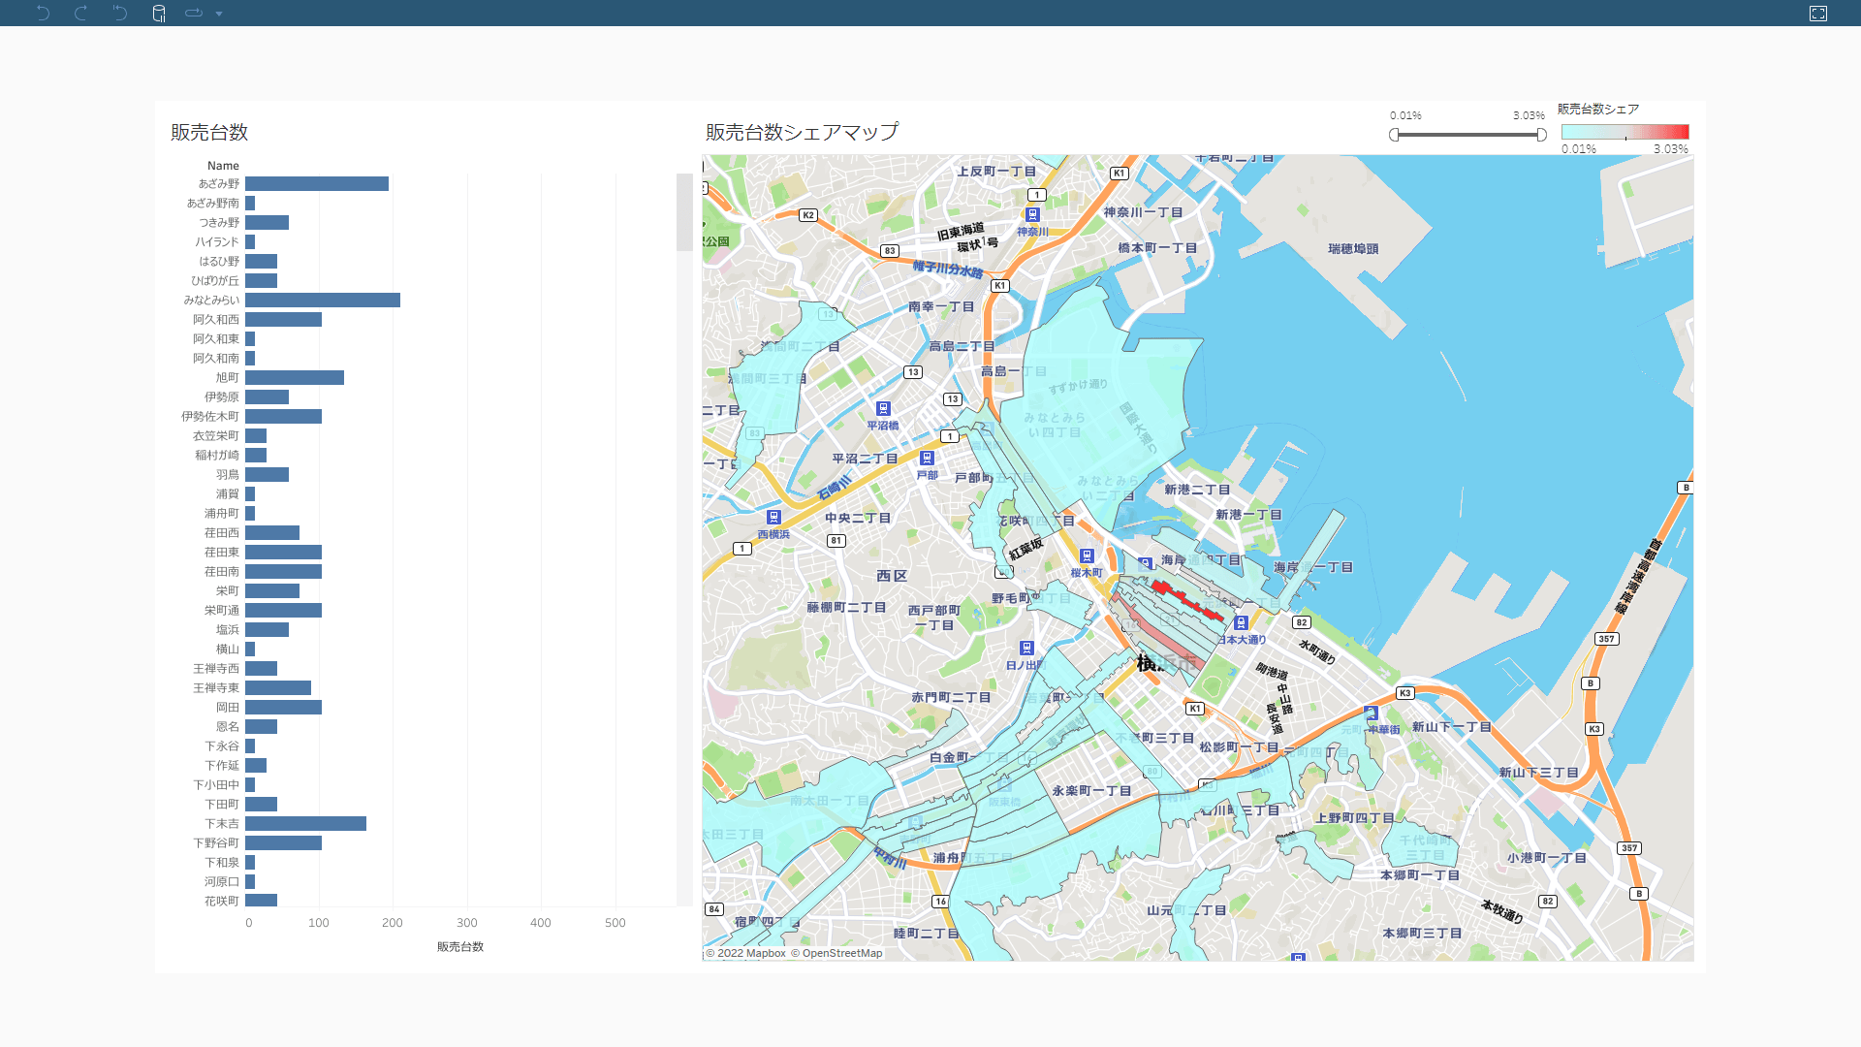Click the Revert icon in toolbar

coord(119,13)
